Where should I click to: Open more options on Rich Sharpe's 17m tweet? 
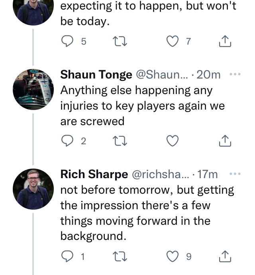235,174
